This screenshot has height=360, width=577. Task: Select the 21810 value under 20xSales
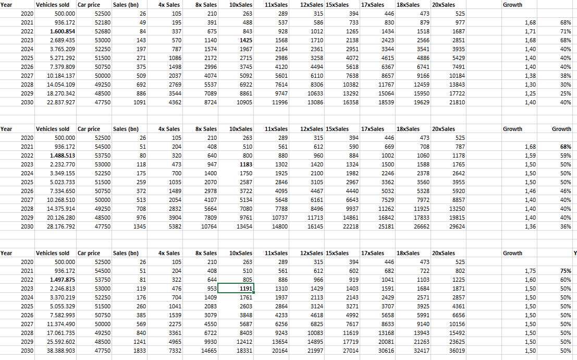click(x=448, y=102)
